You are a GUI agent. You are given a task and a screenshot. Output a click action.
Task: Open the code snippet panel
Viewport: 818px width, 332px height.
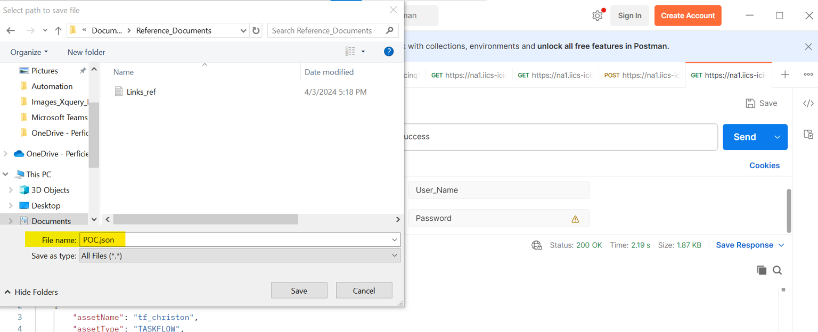[x=808, y=103]
